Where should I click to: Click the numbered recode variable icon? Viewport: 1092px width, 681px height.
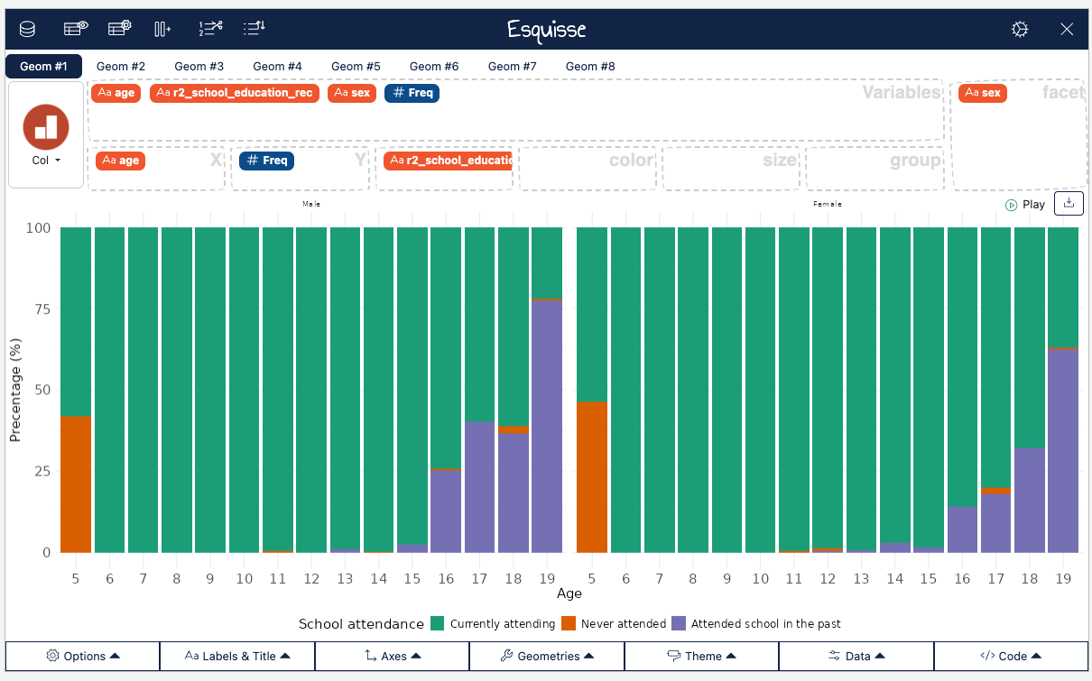(209, 29)
